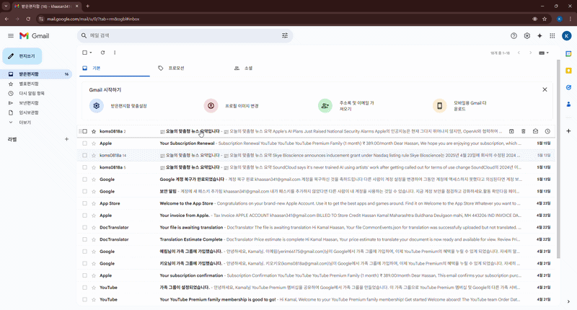Tick the select all checkbox
This screenshot has width=577, height=310.
pyautogui.click(x=84, y=53)
